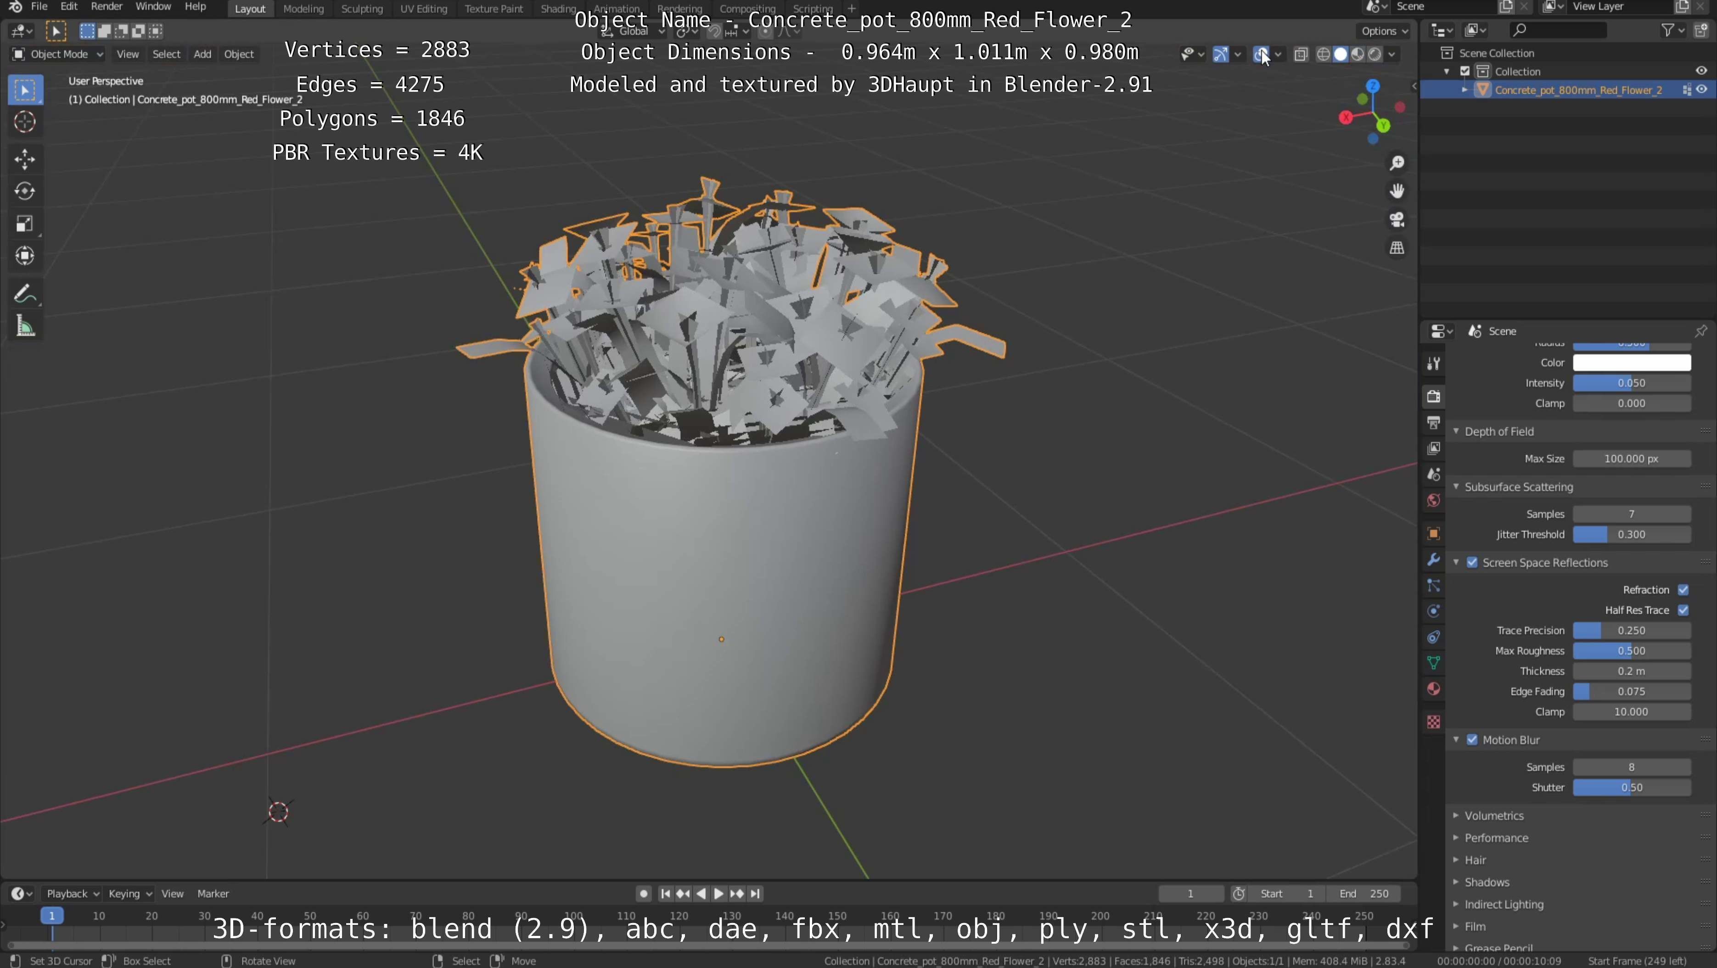Expand the Volumetrics panel
Viewport: 1717px width, 968px height.
(x=1494, y=816)
